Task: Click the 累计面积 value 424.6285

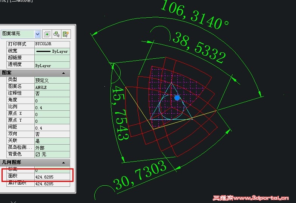Action: [x=52, y=183]
